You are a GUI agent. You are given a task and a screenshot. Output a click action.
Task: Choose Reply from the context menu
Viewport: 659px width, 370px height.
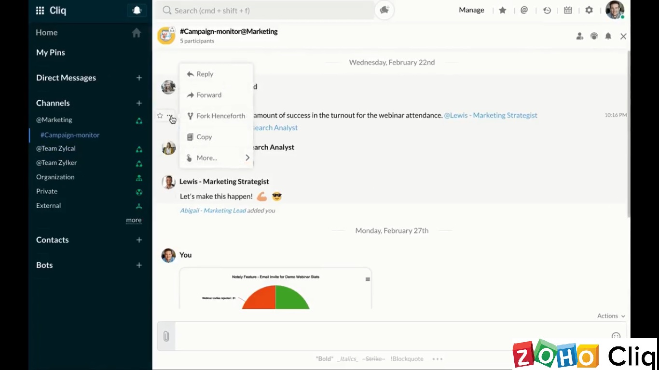click(x=205, y=74)
